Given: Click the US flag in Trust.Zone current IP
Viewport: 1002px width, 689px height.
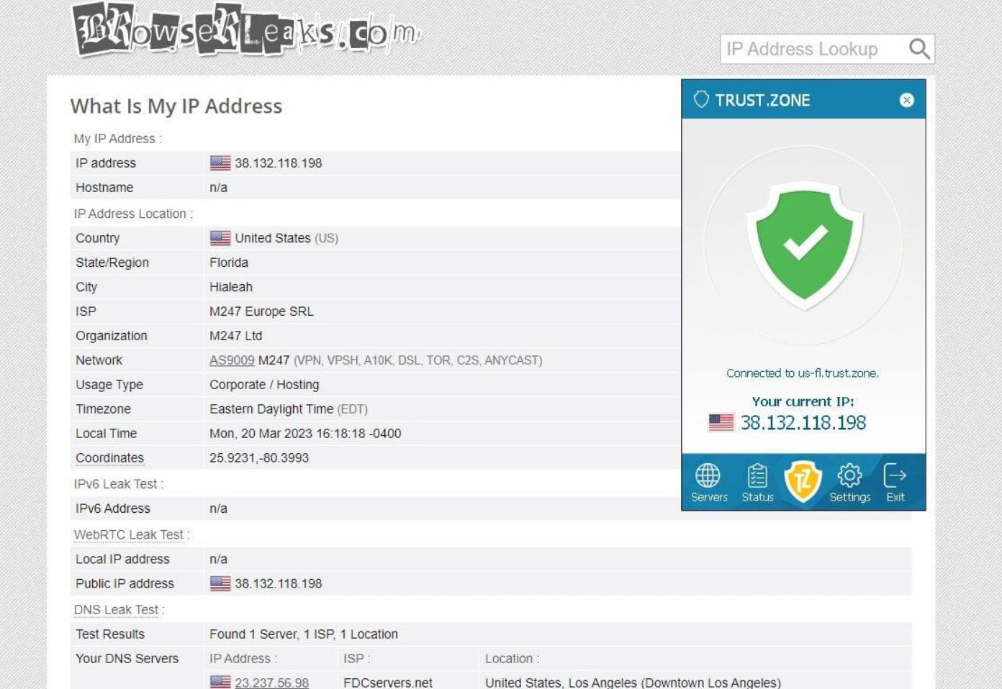Looking at the screenshot, I should click(x=721, y=423).
